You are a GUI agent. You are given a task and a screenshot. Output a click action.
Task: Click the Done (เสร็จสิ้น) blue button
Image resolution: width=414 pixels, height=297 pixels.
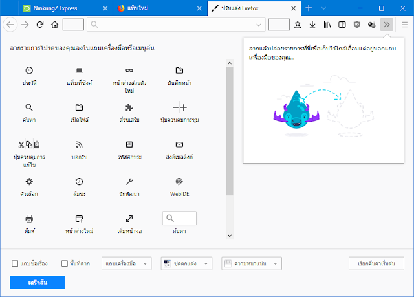point(38,282)
